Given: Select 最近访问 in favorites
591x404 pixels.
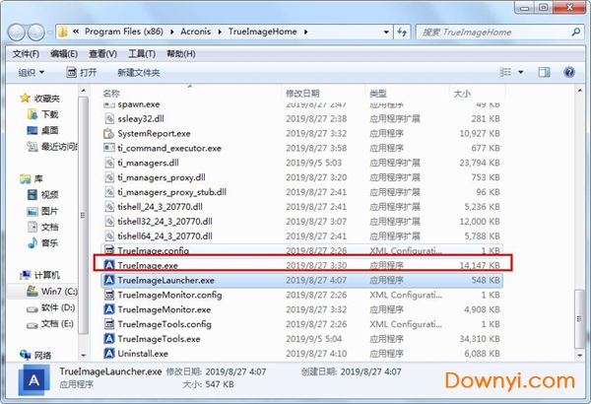Looking at the screenshot, I should pos(52,147).
